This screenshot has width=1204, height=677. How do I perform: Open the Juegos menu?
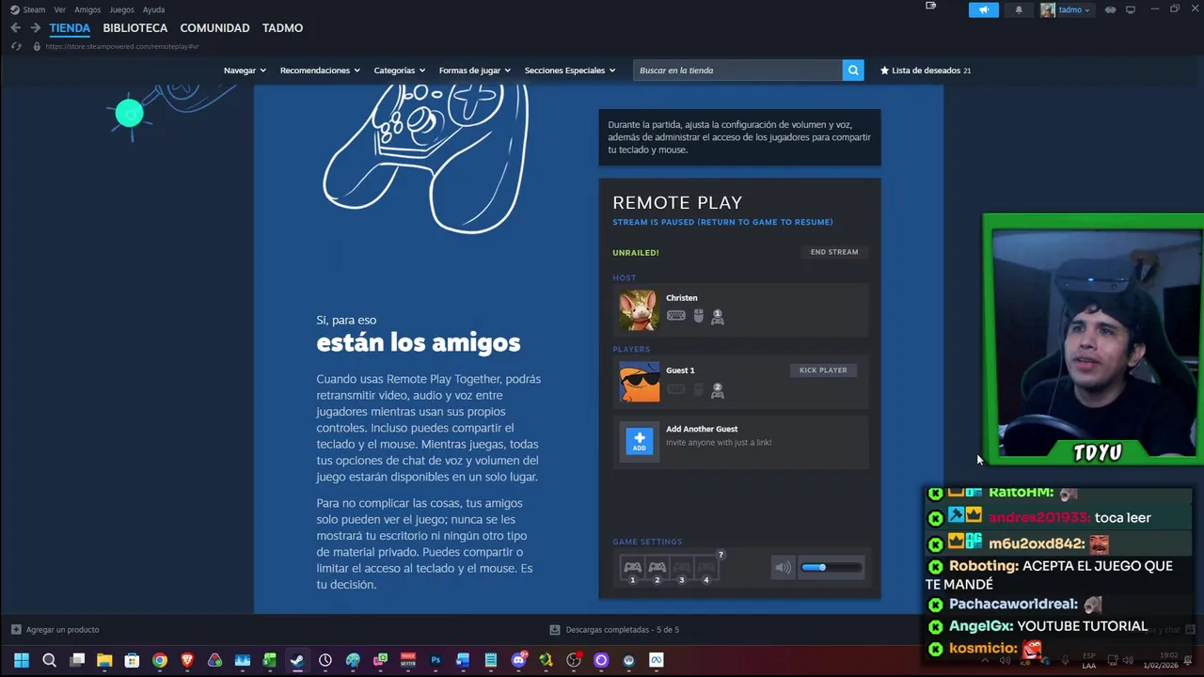pyautogui.click(x=121, y=9)
